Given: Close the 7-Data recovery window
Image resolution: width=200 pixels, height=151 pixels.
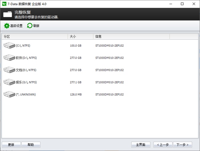Looking at the screenshot, I should pyautogui.click(x=194, y=4).
